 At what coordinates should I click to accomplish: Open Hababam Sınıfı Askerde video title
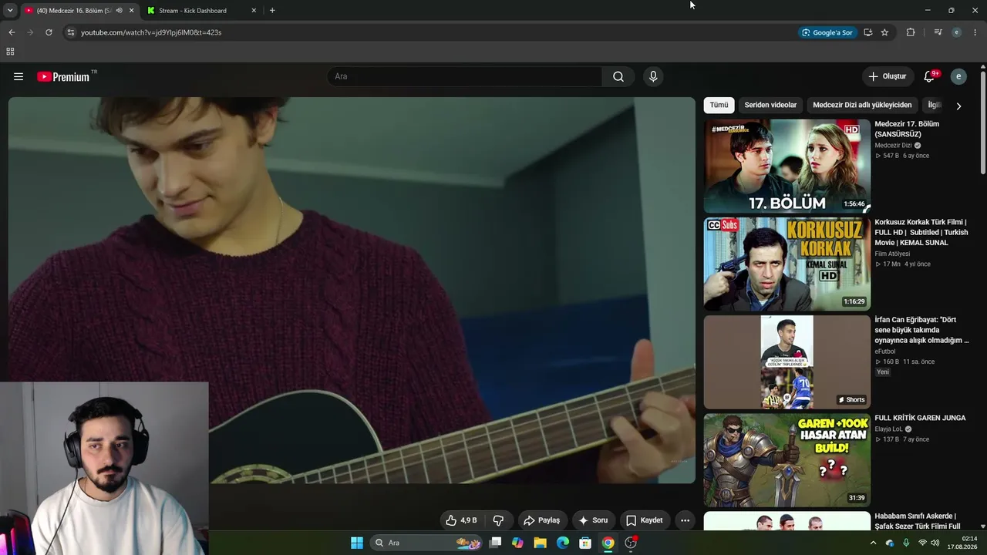tap(916, 521)
